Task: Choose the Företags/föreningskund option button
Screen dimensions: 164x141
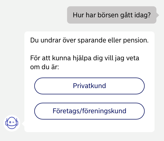Action: [x=89, y=111]
